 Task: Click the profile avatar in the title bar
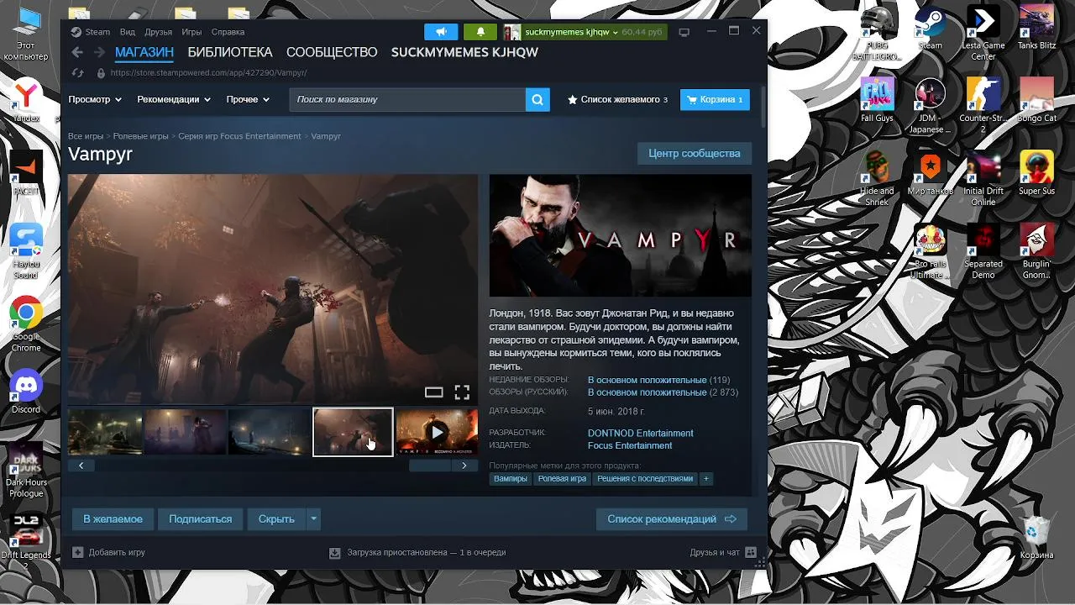[x=511, y=32]
